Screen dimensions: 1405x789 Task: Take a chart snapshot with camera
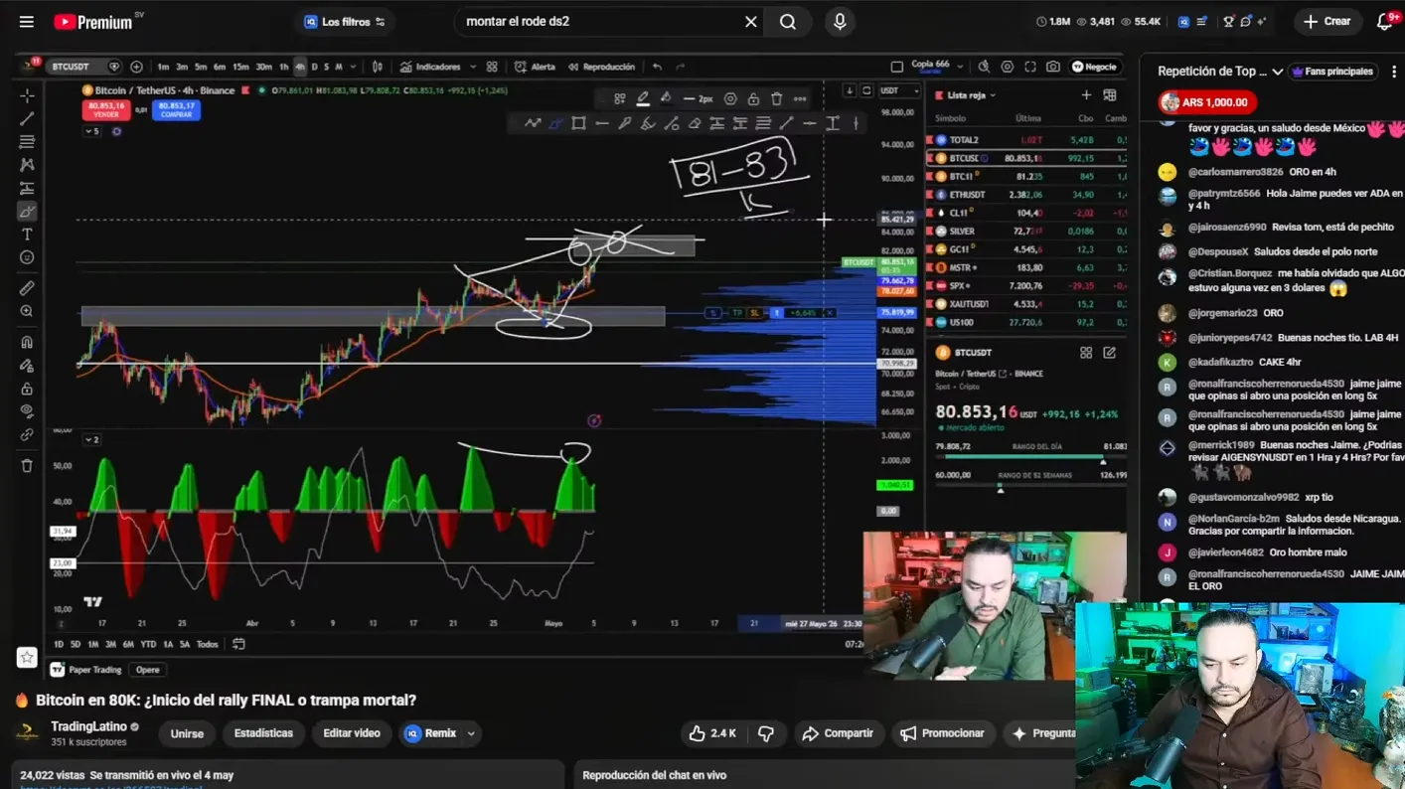click(1053, 67)
